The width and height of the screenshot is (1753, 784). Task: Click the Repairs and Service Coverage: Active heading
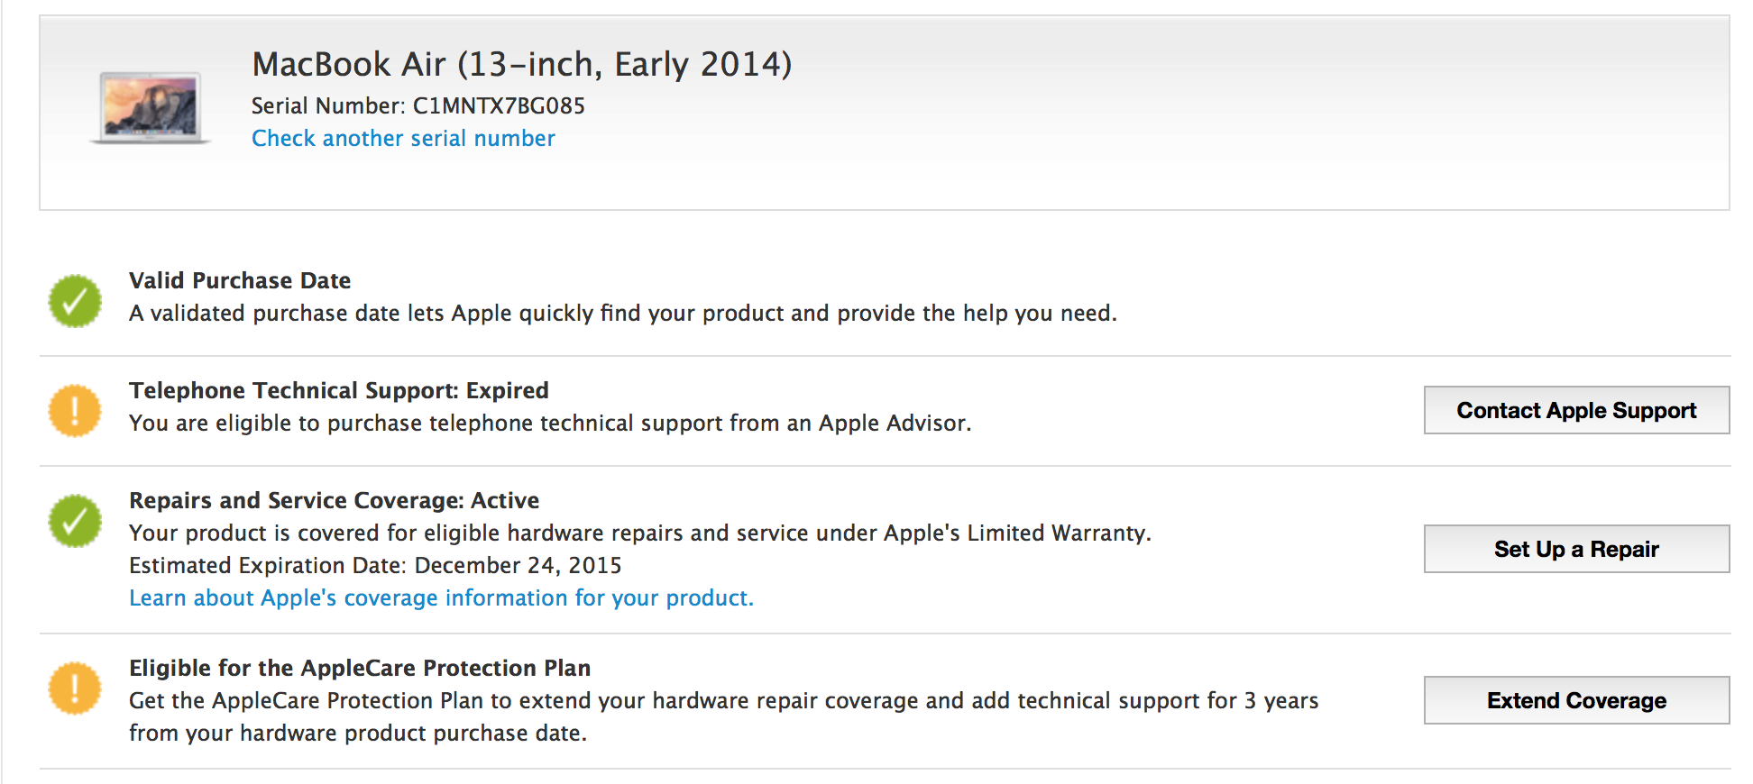tap(335, 501)
